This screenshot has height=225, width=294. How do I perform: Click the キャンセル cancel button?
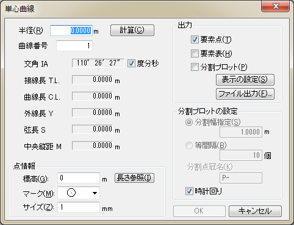tap(255, 211)
